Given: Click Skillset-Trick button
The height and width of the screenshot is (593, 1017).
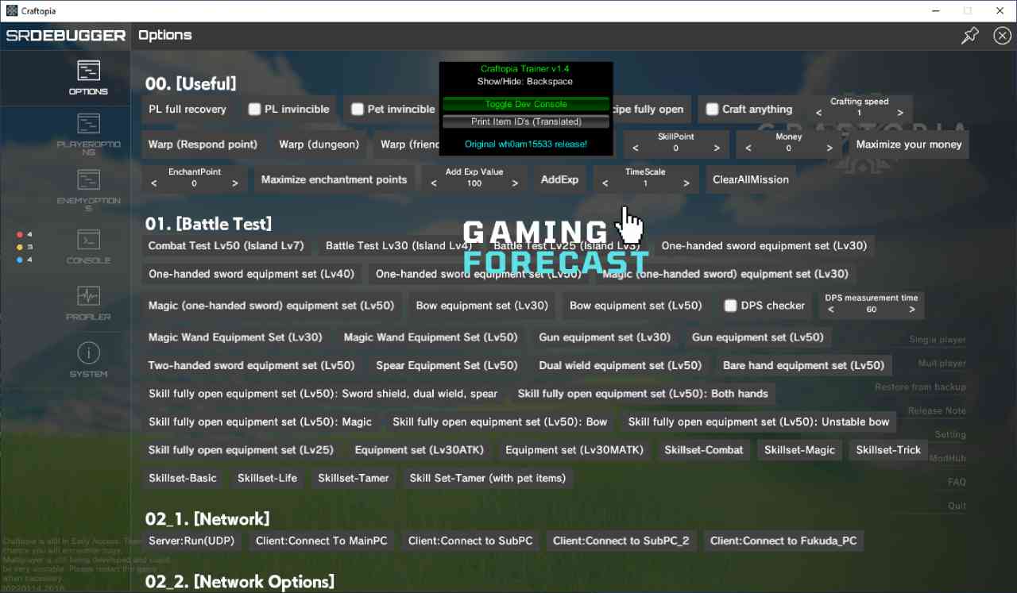Looking at the screenshot, I should click(888, 450).
